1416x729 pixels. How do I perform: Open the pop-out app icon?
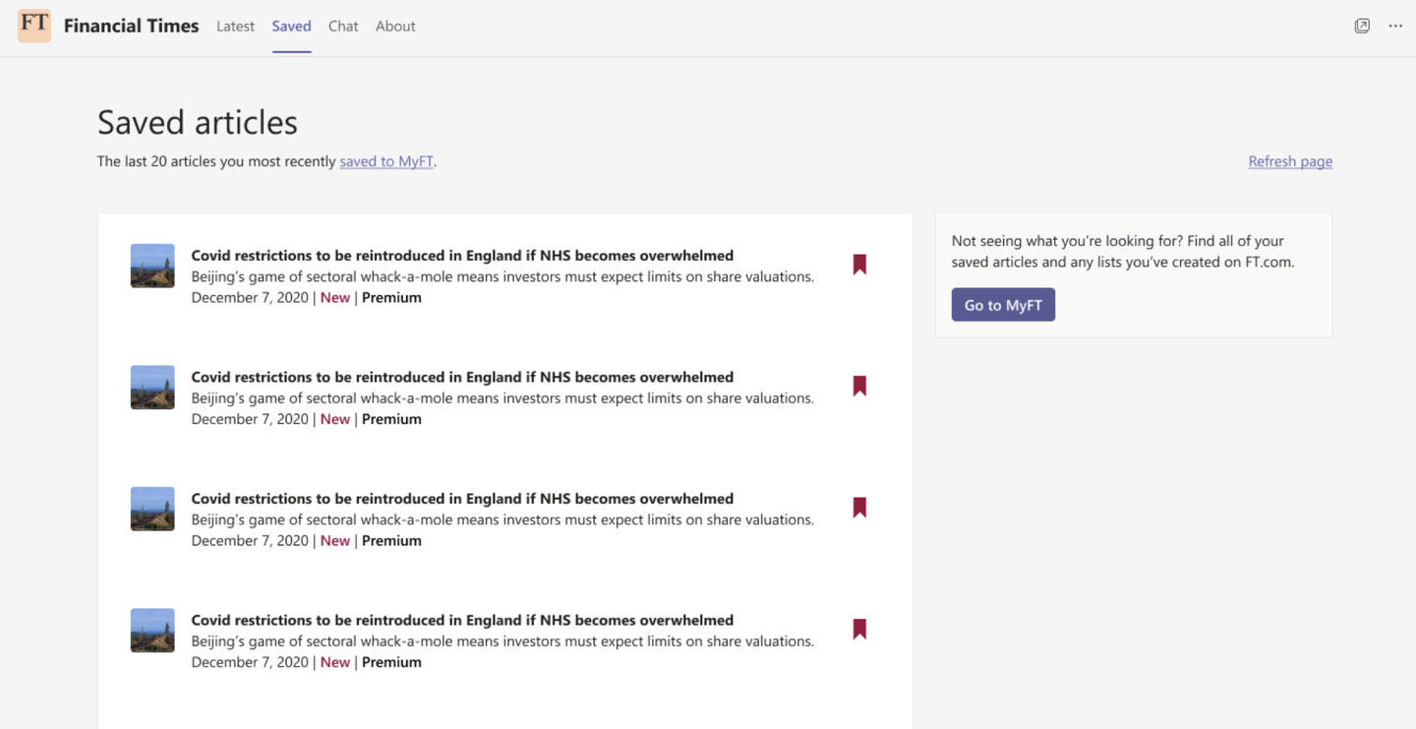1362,26
